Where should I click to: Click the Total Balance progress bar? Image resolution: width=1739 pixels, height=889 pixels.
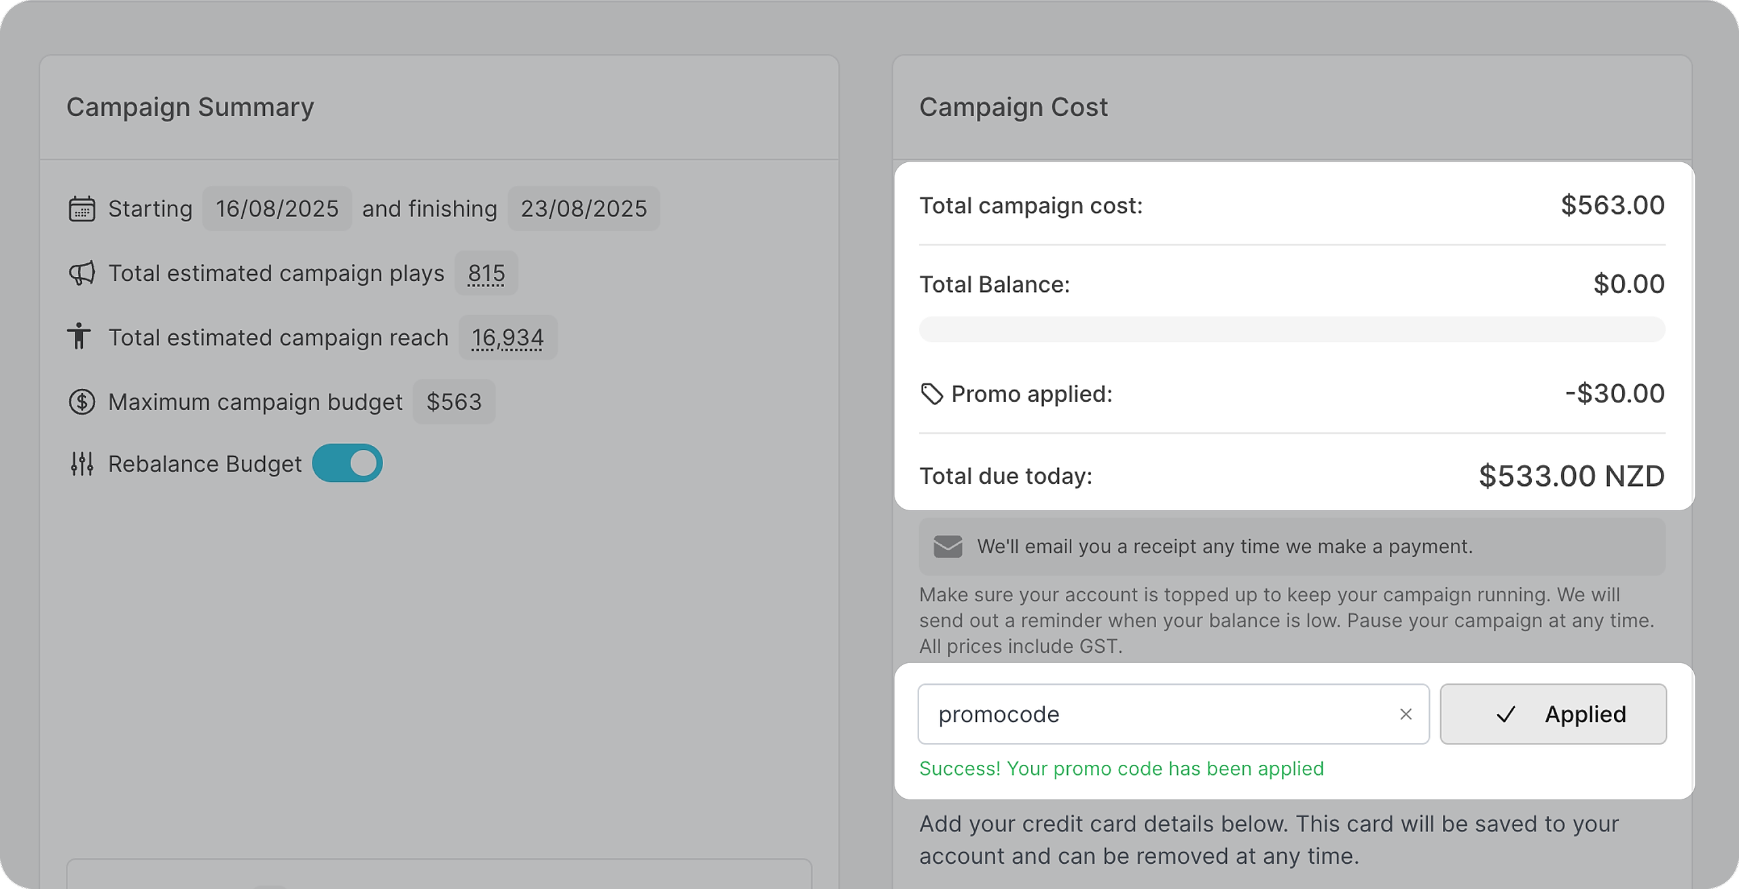point(1291,330)
